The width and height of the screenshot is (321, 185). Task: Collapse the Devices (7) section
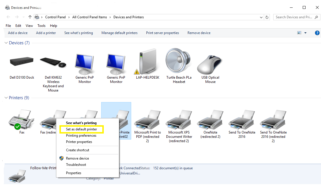click(6, 43)
